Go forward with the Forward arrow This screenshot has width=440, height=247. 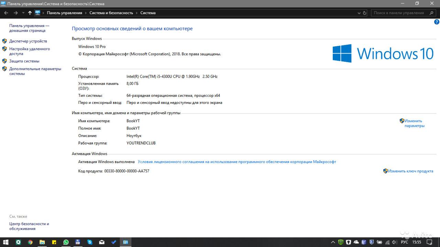click(15, 13)
